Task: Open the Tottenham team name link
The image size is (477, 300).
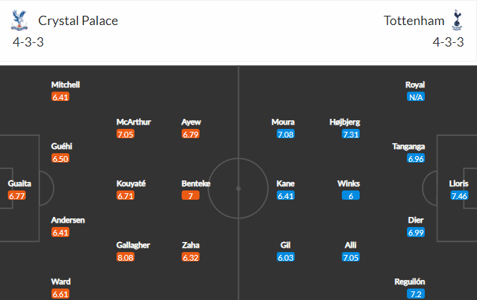Action: click(x=414, y=21)
